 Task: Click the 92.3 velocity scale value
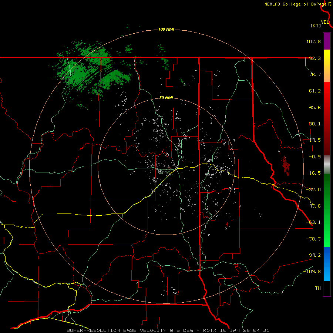(x=315, y=58)
